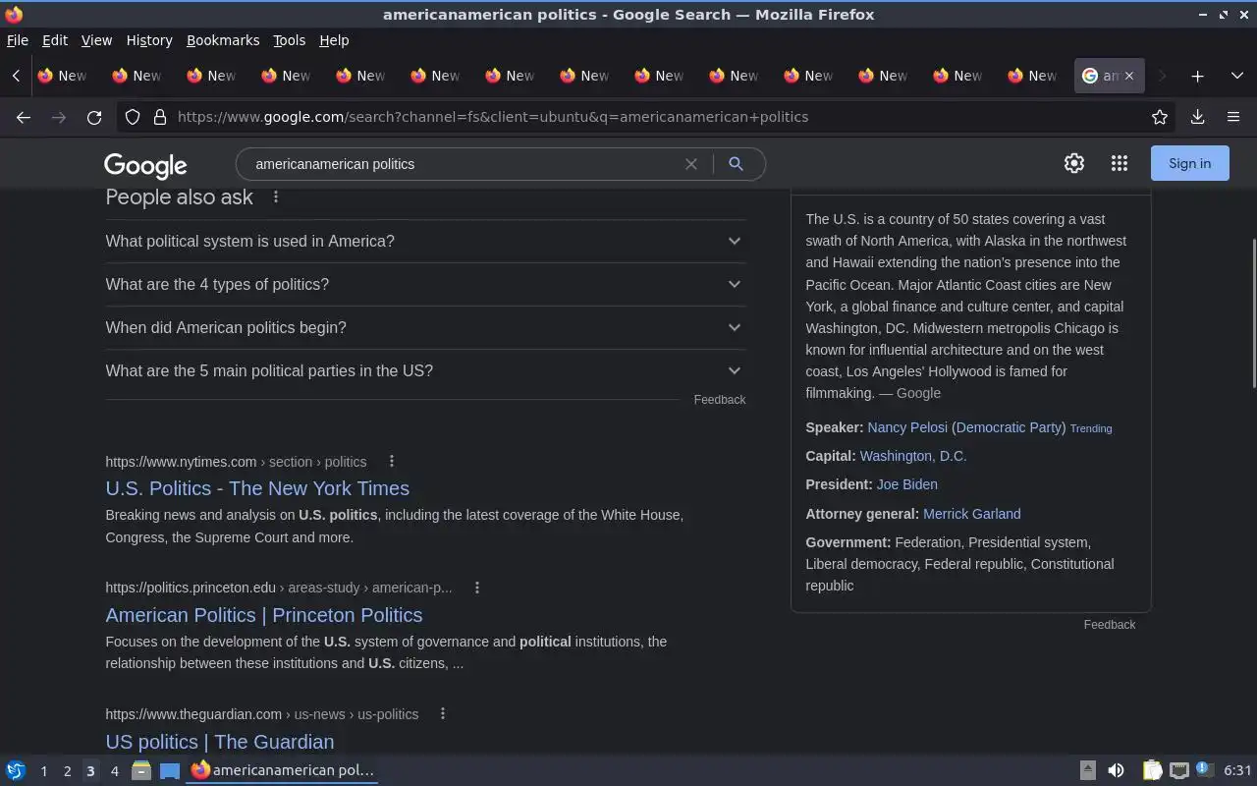Open more options for the theguardian.com result

(443, 713)
